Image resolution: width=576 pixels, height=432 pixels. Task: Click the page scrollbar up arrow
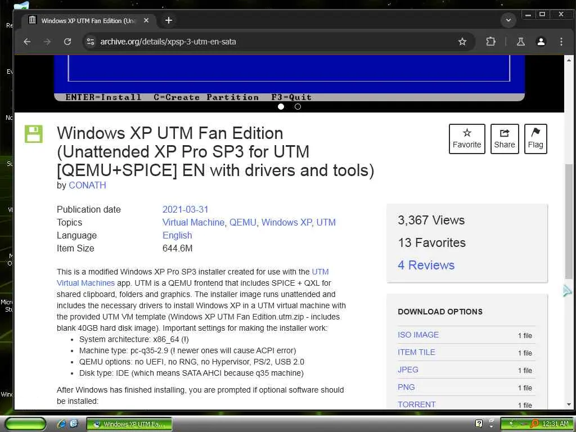pyautogui.click(x=569, y=60)
